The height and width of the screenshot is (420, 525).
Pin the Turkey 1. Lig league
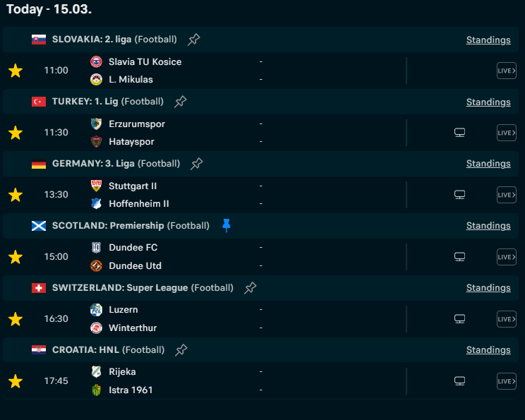pos(181,102)
